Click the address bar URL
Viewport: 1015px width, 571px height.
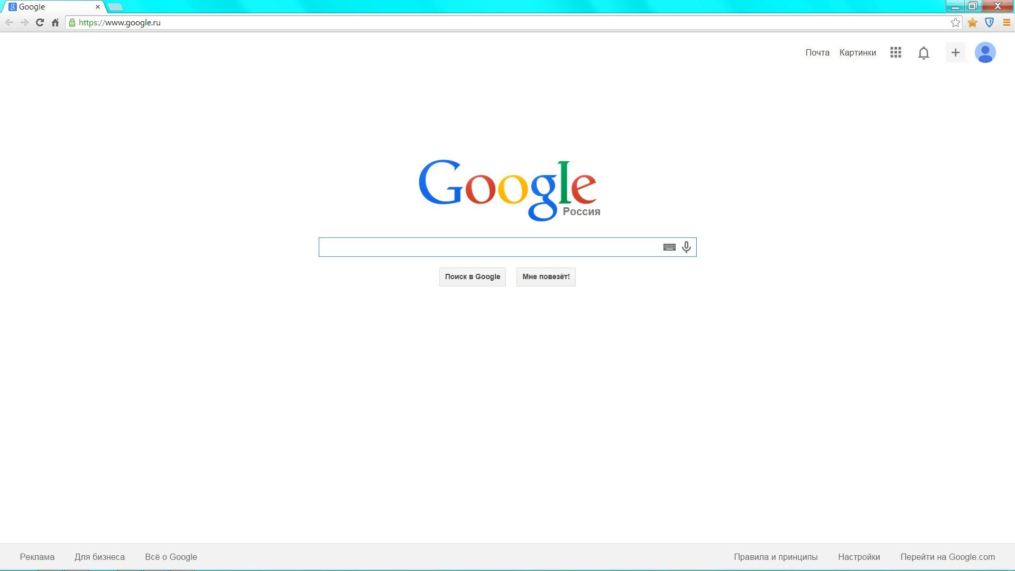tap(119, 23)
